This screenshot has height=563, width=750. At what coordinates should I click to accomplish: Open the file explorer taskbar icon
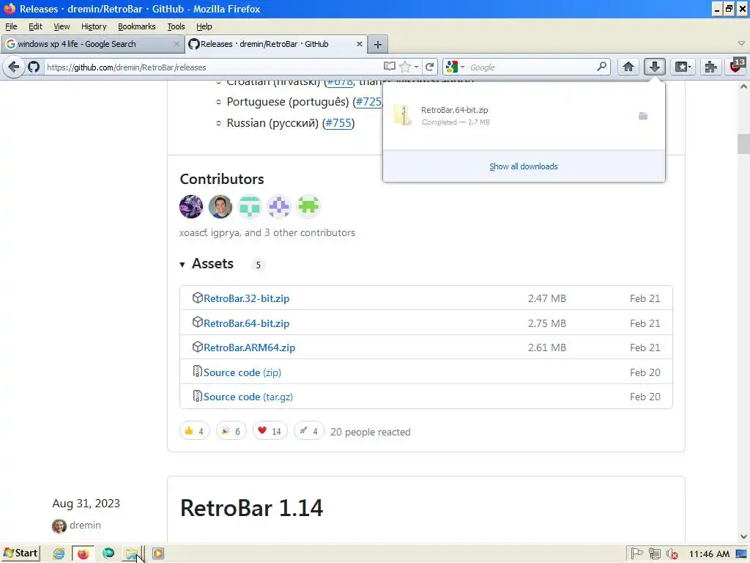coord(132,554)
